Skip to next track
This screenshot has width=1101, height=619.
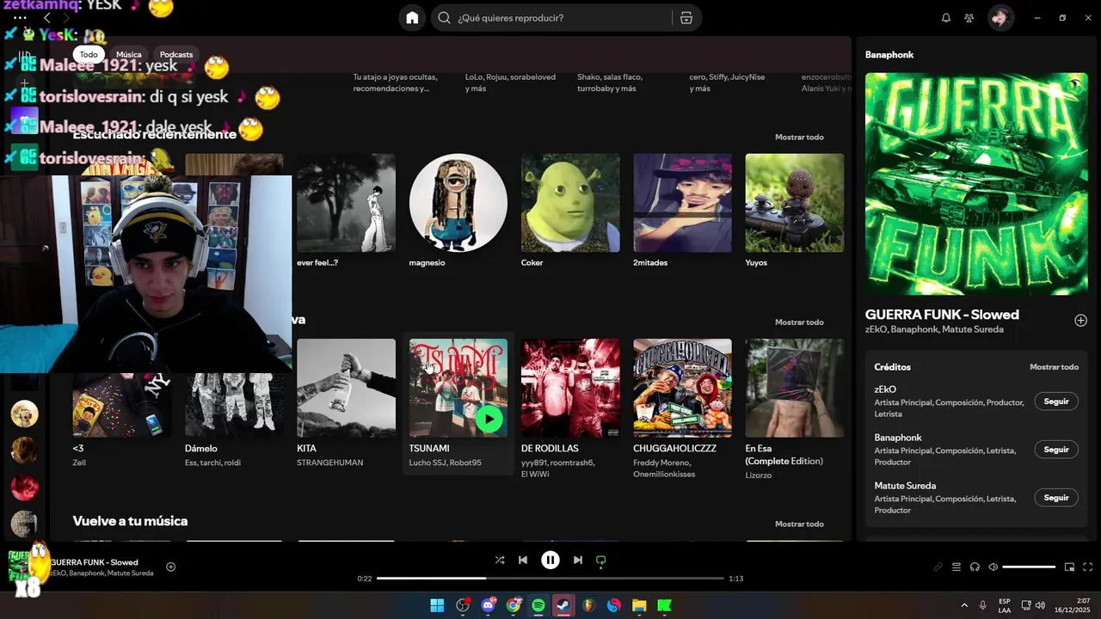578,560
